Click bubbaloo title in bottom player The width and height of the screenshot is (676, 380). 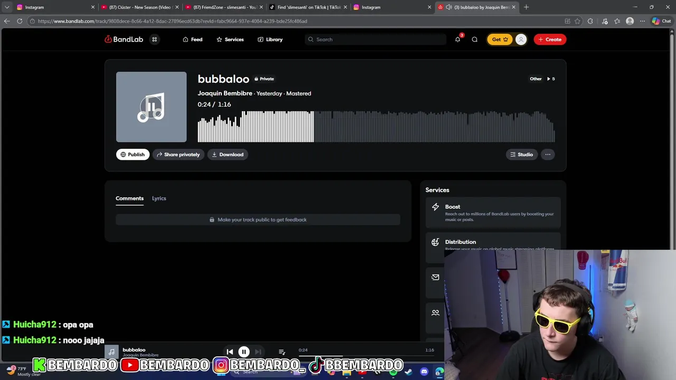pyautogui.click(x=134, y=349)
